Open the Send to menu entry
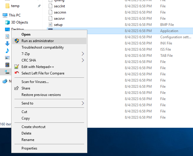The height and width of the screenshot is (156, 193). 49,103
